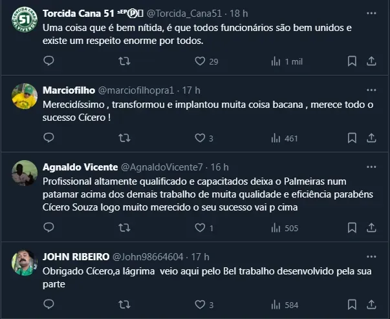Open more options for Agnaldo Vicente's tweet
This screenshot has height=319, width=390.
pos(371,167)
